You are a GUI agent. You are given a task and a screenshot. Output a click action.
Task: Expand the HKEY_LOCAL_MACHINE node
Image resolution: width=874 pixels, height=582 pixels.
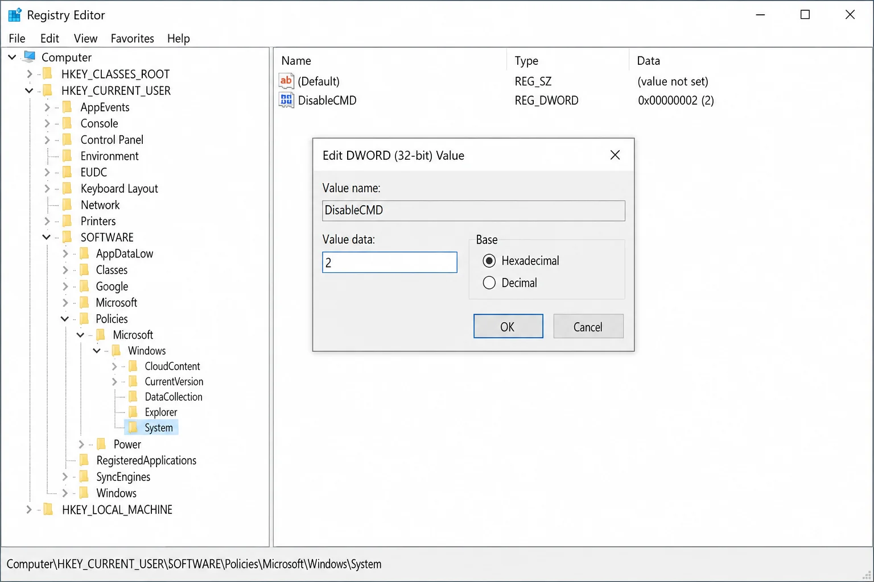coord(29,509)
